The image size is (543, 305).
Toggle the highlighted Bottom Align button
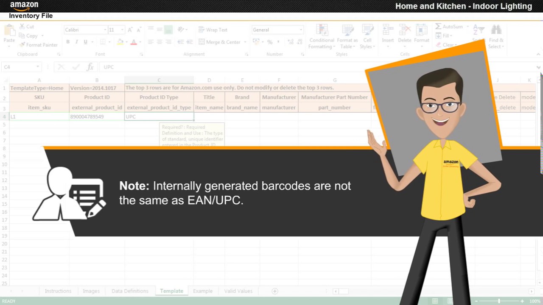coord(168,30)
